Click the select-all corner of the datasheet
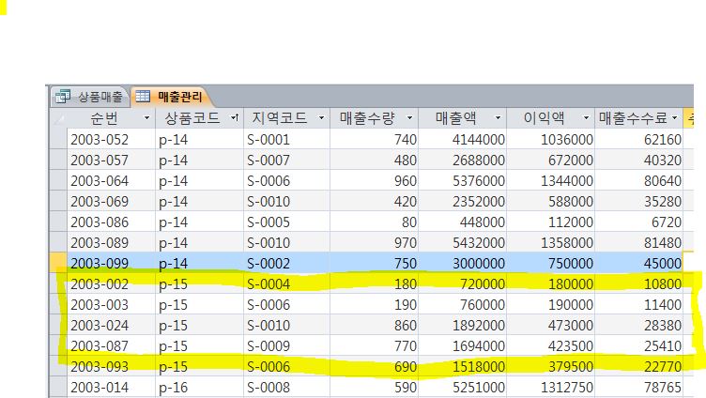This screenshot has height=398, width=706. click(58, 118)
